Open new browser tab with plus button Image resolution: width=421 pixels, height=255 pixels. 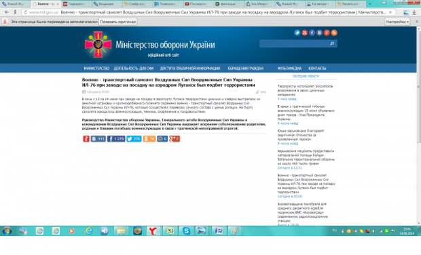[x=369, y=4]
